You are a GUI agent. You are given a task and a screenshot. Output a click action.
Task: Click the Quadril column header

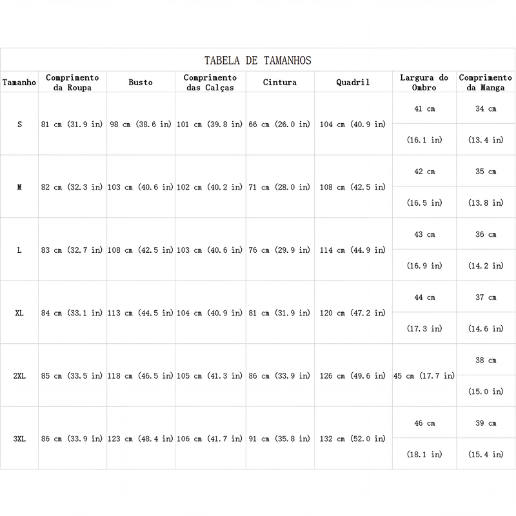coord(353,83)
